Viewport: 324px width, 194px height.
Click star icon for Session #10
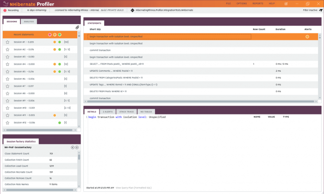(8, 108)
